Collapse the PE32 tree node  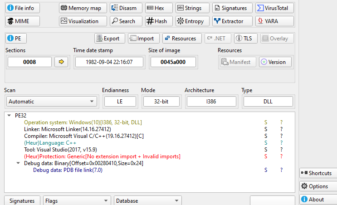(x=10, y=116)
